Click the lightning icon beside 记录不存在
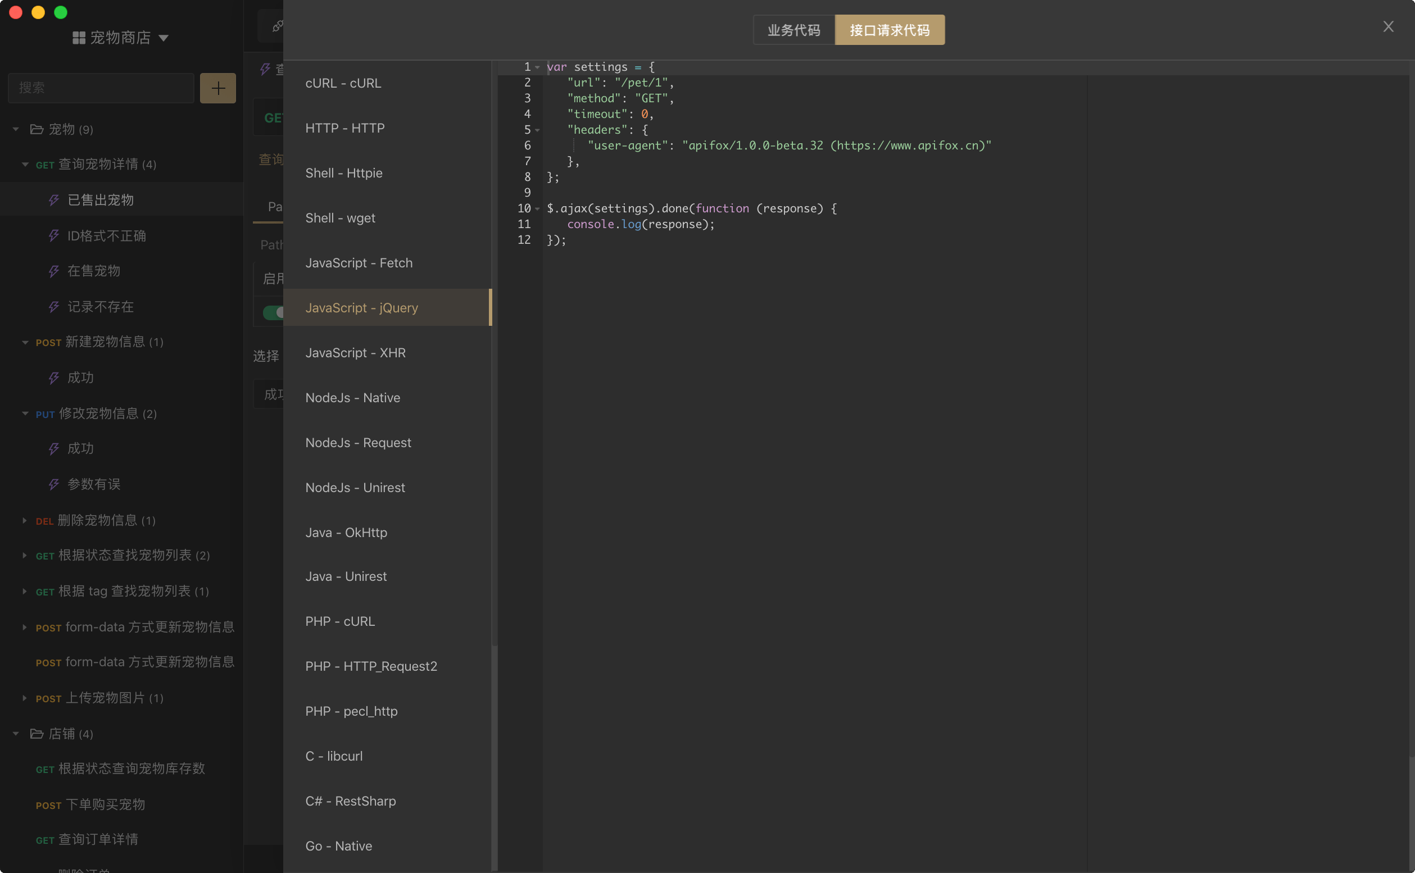The image size is (1415, 873). point(54,307)
